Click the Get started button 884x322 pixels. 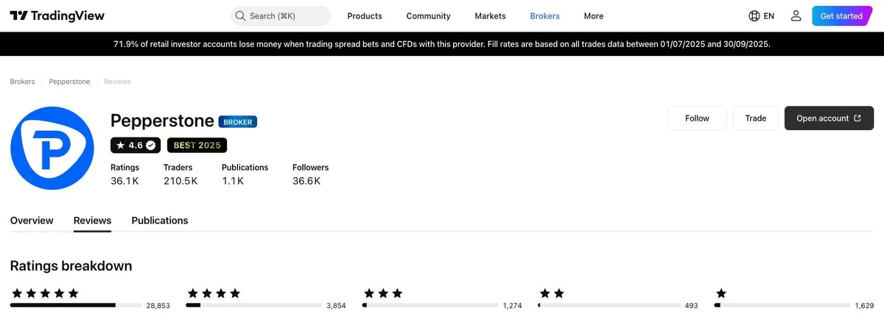(841, 15)
